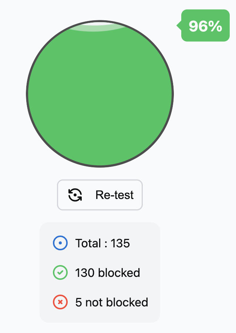Select the 96% score badge
The width and height of the screenshot is (236, 333).
pyautogui.click(x=205, y=25)
